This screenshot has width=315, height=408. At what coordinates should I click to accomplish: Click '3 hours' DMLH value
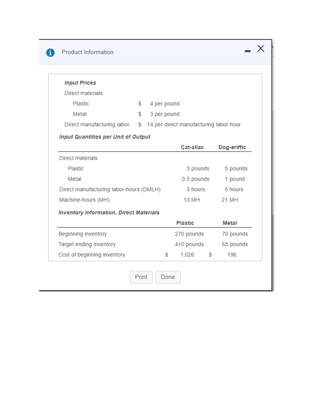click(x=196, y=189)
